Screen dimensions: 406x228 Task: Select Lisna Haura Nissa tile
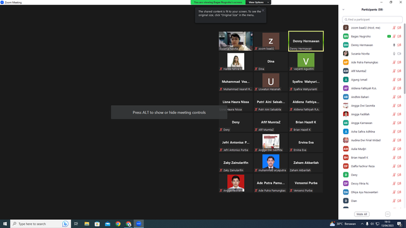(235, 102)
